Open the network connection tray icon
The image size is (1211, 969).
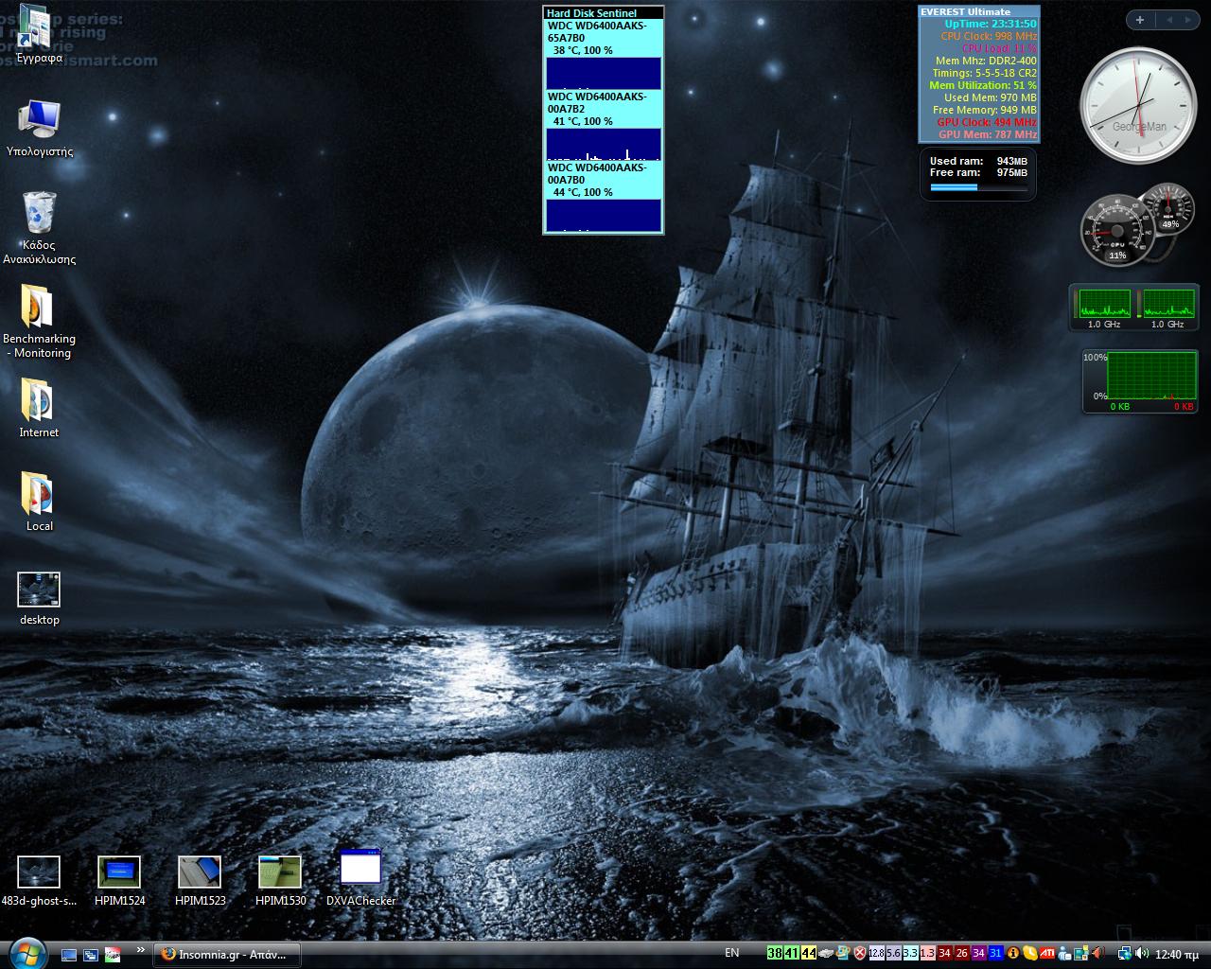[x=1125, y=954]
